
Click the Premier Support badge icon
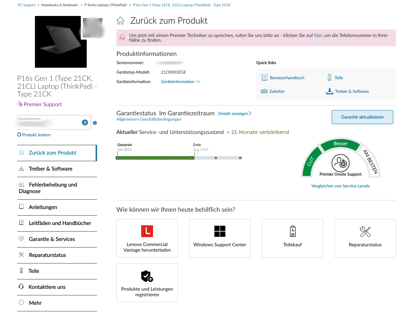pyautogui.click(x=20, y=104)
